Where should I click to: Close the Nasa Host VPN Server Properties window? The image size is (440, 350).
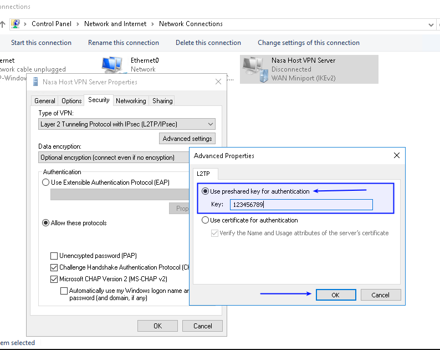[x=218, y=82]
